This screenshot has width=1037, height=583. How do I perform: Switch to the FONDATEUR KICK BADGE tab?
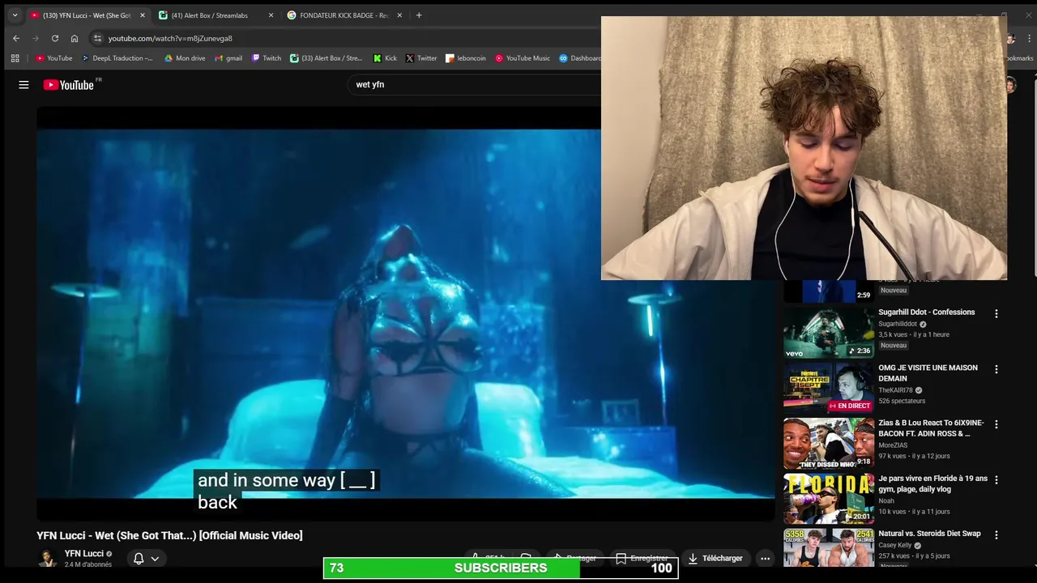[344, 15]
